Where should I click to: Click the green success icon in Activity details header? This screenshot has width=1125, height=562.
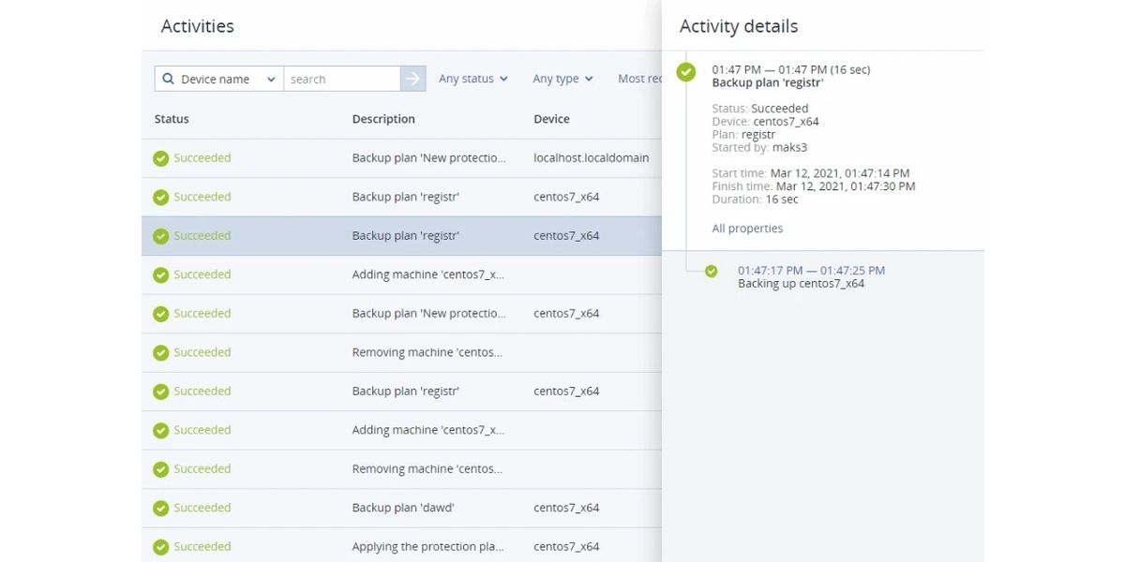pyautogui.click(x=686, y=72)
